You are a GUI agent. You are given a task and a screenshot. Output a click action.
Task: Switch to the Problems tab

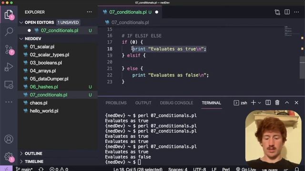click(116, 103)
